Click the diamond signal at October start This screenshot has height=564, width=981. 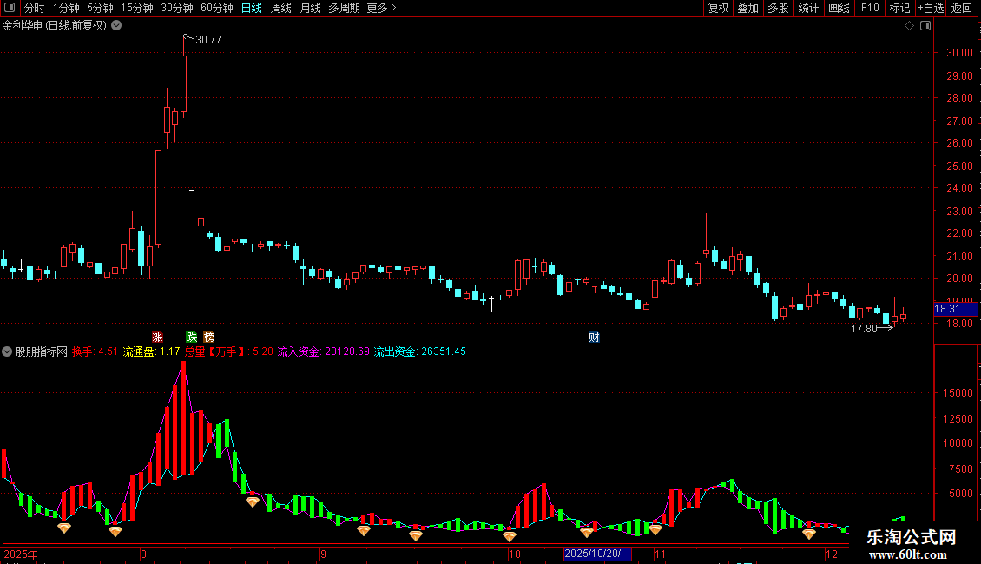[510, 536]
